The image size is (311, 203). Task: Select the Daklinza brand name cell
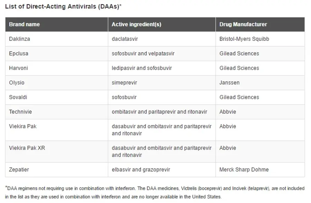coord(57,39)
